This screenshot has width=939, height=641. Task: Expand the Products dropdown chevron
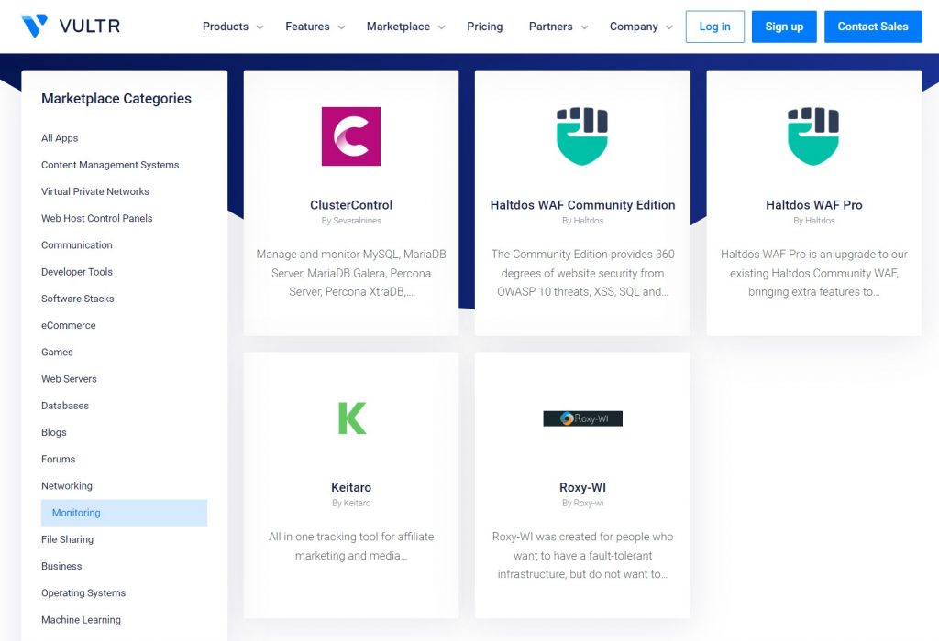point(260,27)
